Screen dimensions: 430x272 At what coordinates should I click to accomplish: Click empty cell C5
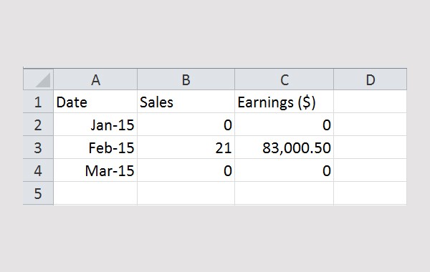pyautogui.click(x=284, y=193)
